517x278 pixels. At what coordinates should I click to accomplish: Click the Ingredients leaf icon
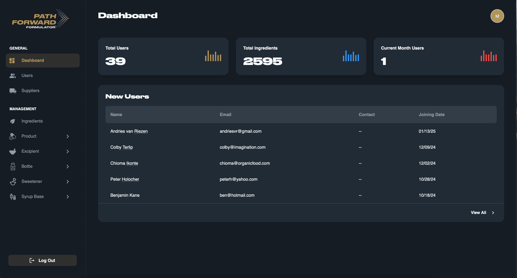coord(13,121)
